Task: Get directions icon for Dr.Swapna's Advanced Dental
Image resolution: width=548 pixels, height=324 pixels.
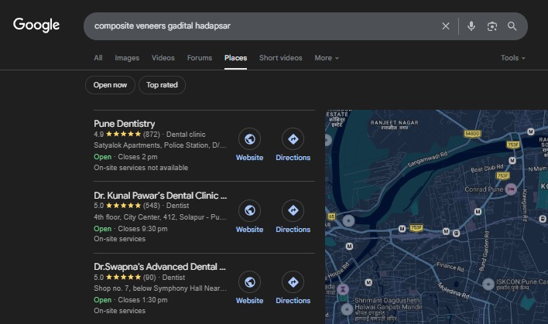Action: click(293, 281)
